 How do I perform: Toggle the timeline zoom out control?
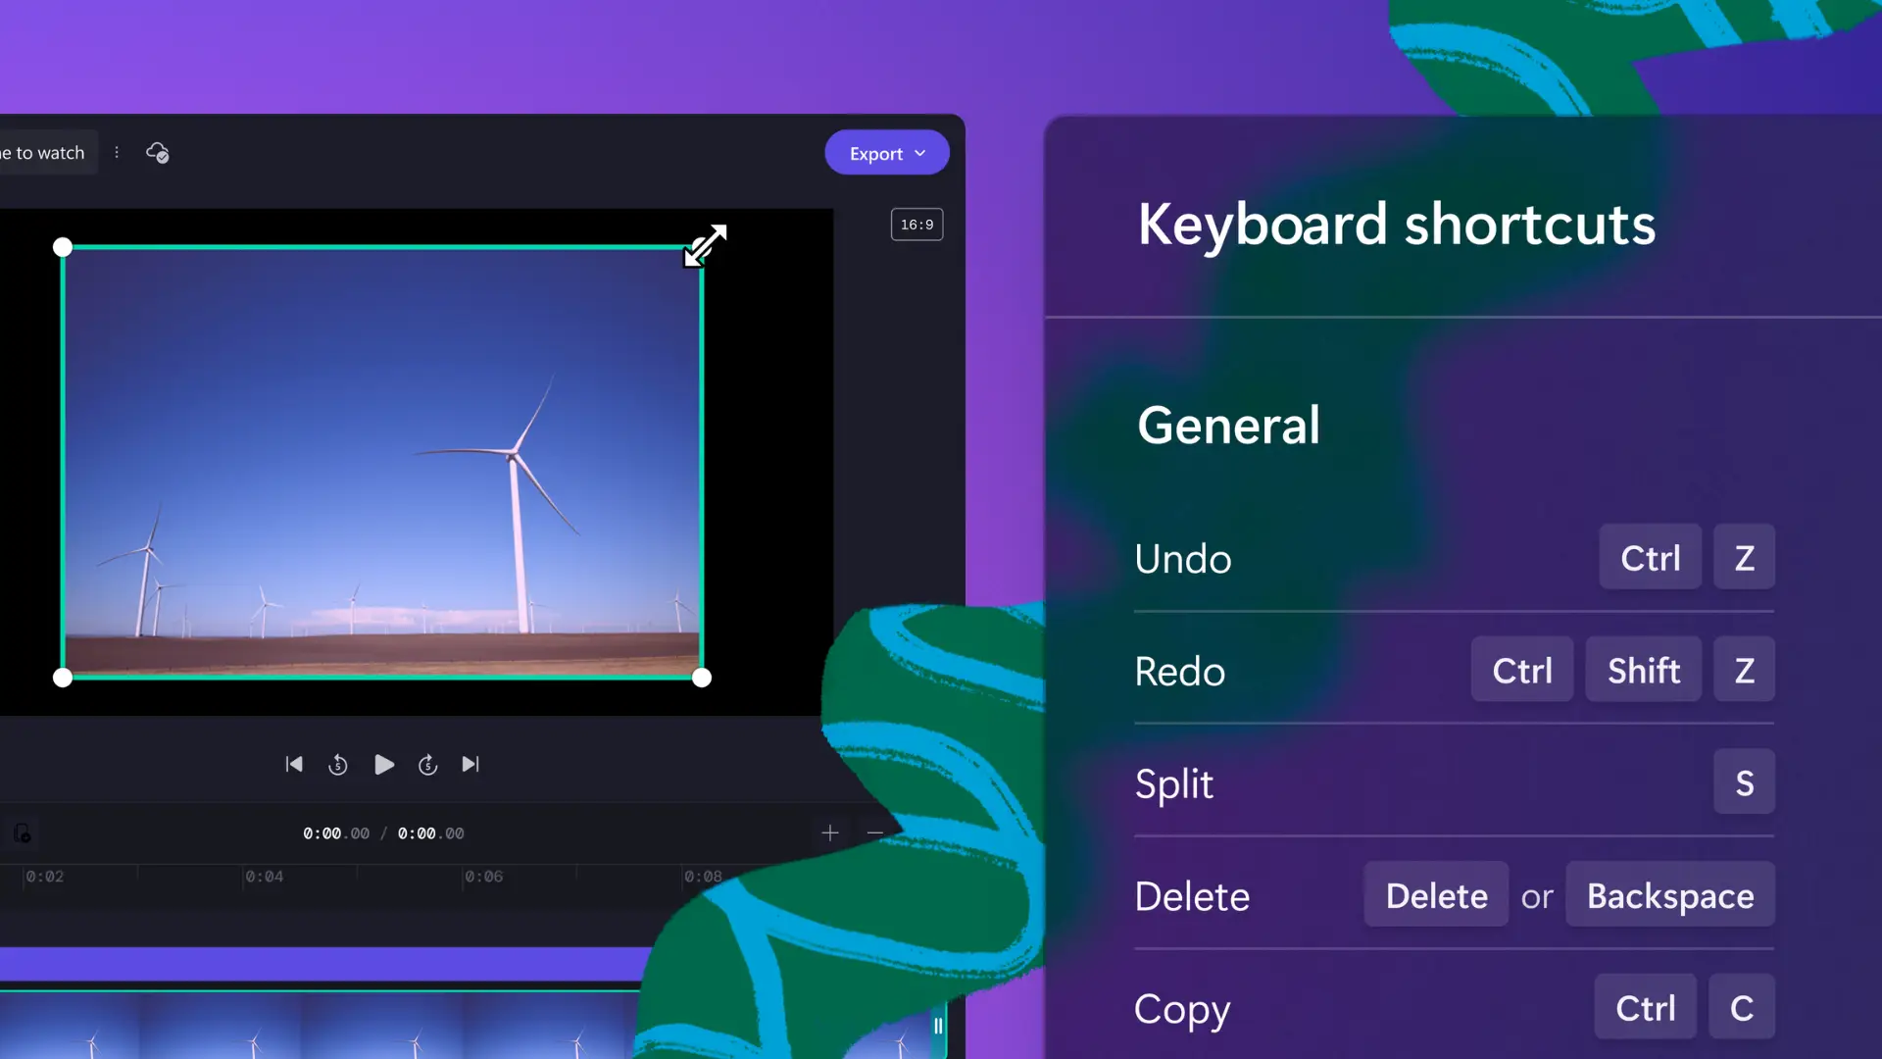(875, 832)
